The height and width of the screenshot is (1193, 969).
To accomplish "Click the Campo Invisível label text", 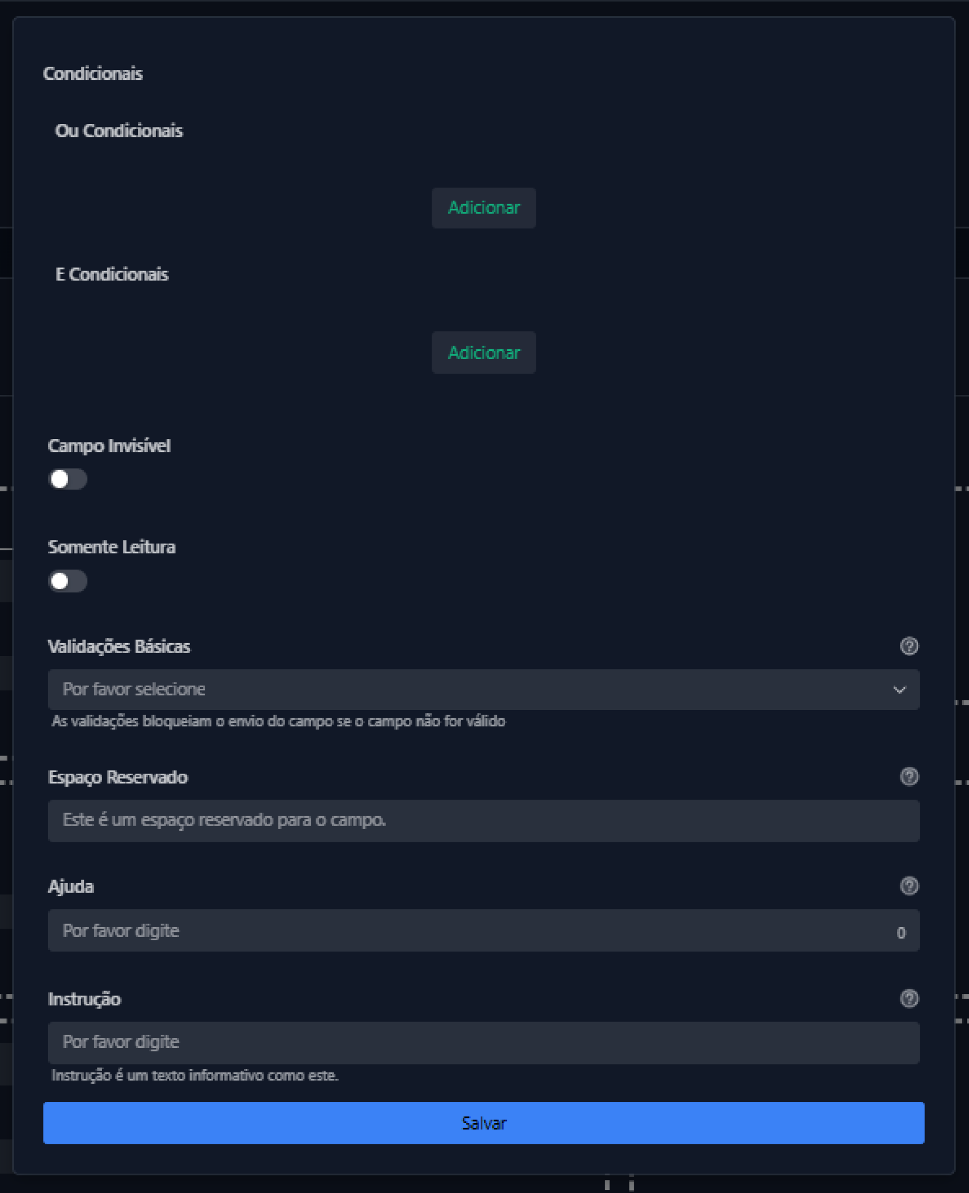I will [x=109, y=446].
